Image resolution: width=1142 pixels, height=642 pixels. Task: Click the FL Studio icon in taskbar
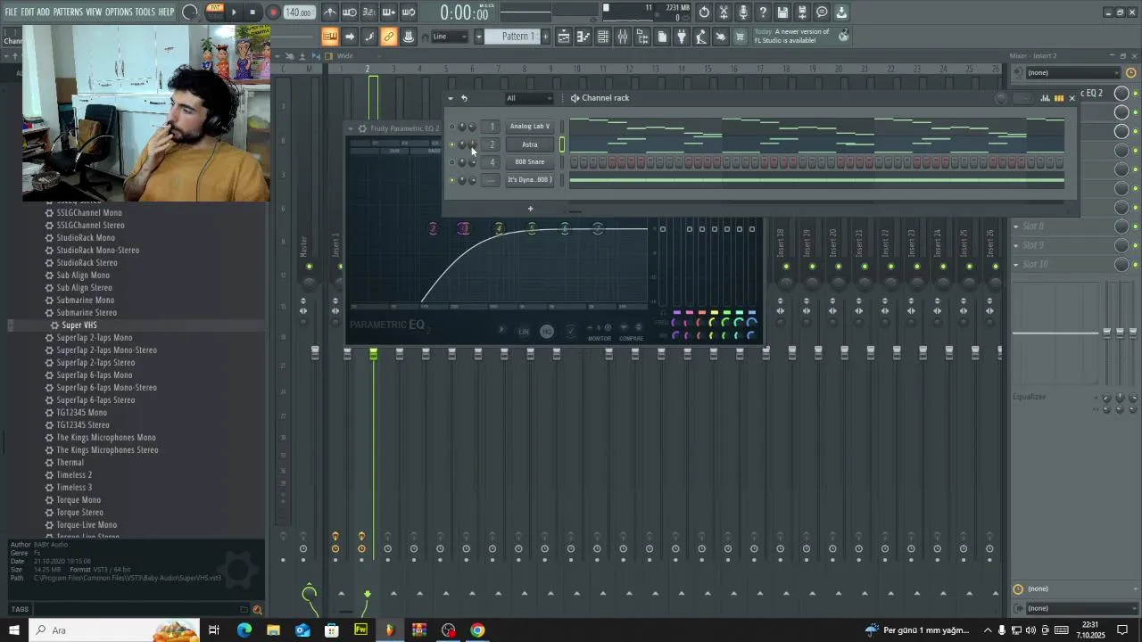coord(389,630)
